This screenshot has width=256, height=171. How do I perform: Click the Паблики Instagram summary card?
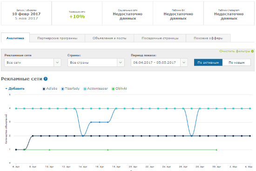point(229,13)
